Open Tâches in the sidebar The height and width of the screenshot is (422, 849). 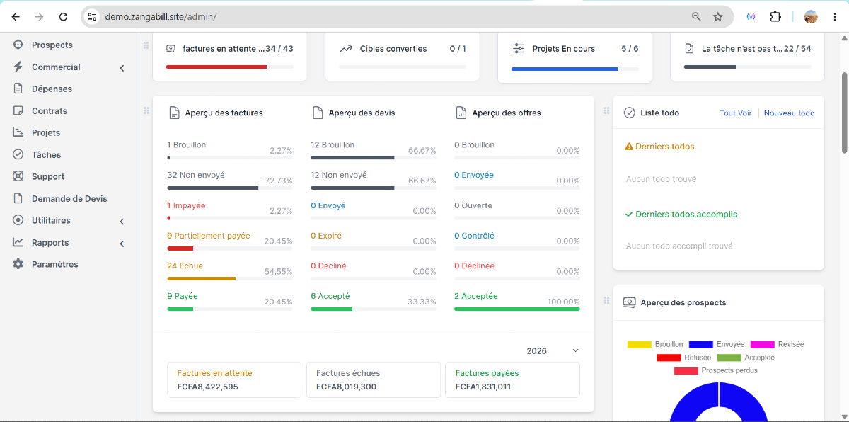coord(46,154)
